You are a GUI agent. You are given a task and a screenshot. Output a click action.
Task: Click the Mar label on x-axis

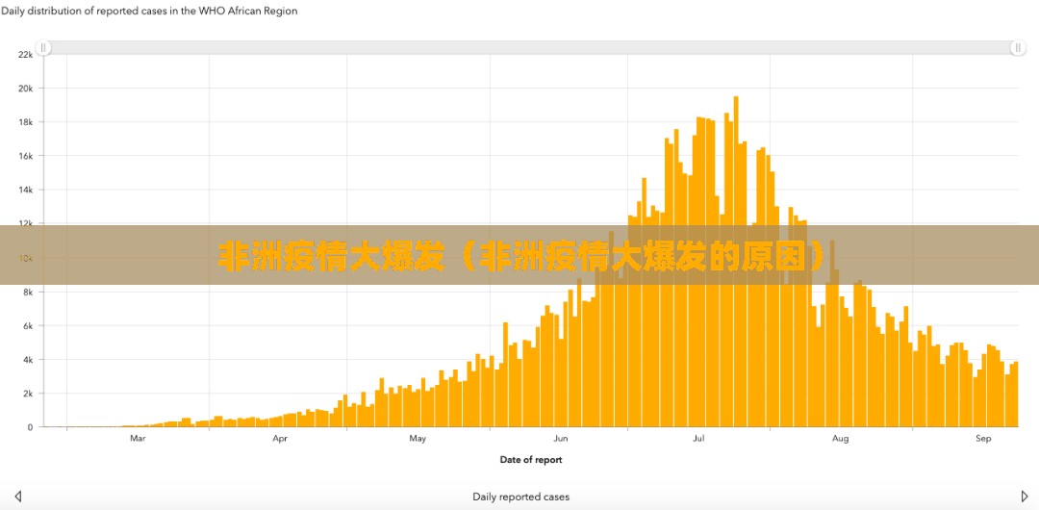coord(138,439)
